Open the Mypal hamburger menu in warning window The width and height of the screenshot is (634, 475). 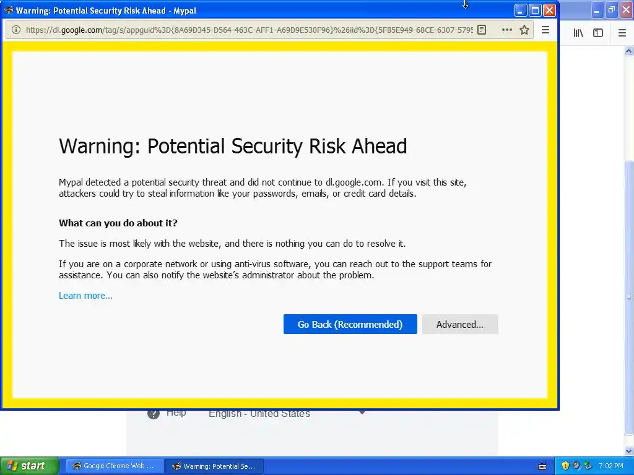[x=545, y=30]
